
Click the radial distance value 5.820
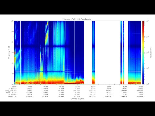93,89
